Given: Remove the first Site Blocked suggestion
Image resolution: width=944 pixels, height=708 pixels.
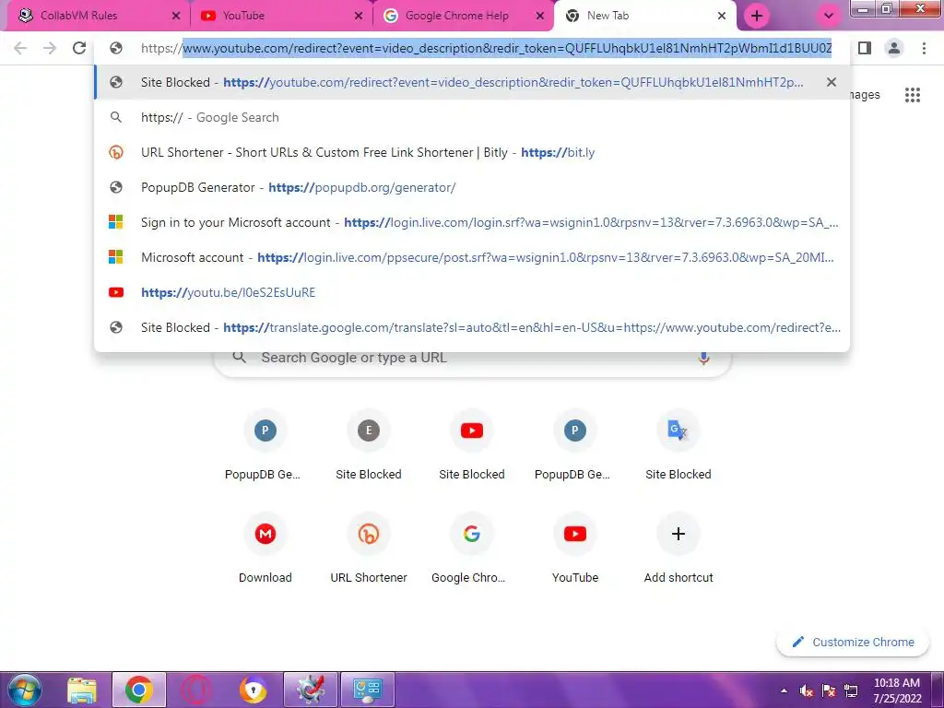Looking at the screenshot, I should click(831, 82).
